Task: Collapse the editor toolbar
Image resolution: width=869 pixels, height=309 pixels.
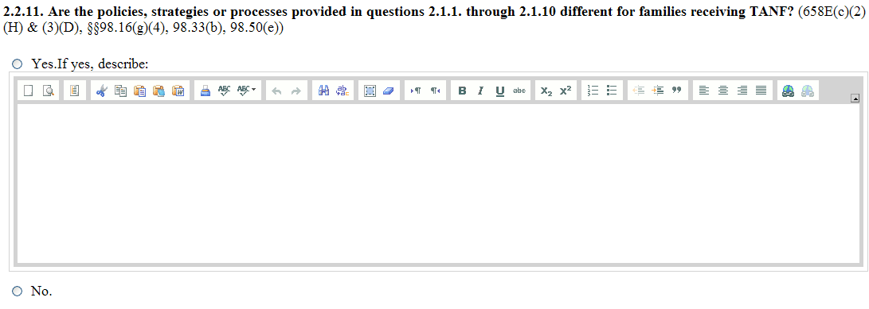Action: 855,98
